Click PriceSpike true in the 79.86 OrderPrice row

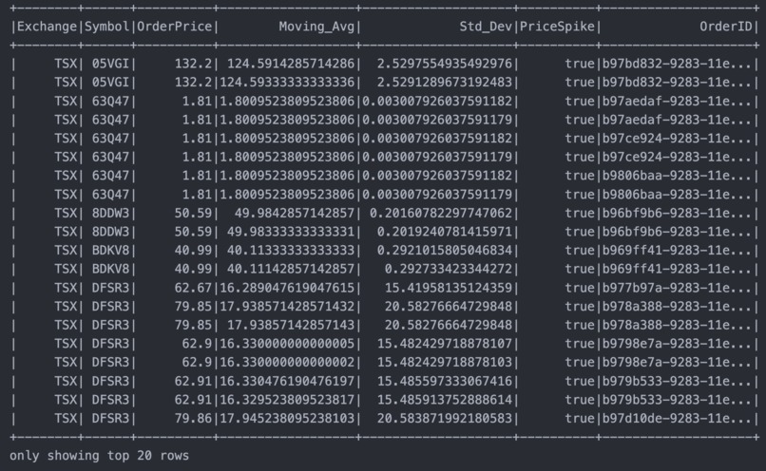[580, 418]
